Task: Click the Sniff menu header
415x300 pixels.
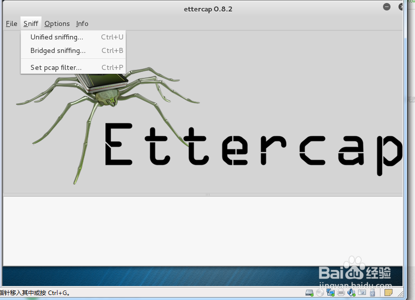Action: click(x=31, y=24)
